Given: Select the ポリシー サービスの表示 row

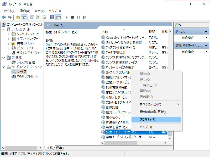Looking at the screenshot, I should pyautogui.click(x=134, y=68).
